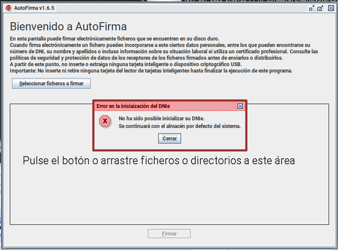This screenshot has height=250, width=338.
Task: Minimize the AutoFirma window
Action: tap(312, 8)
